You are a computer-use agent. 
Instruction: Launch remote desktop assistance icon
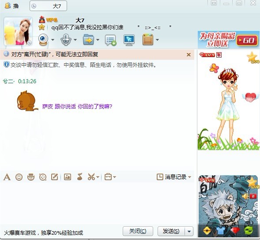pyautogui.click(x=129, y=40)
